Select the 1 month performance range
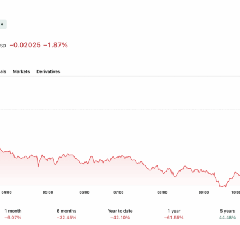This screenshot has width=240, height=225. 13,214
